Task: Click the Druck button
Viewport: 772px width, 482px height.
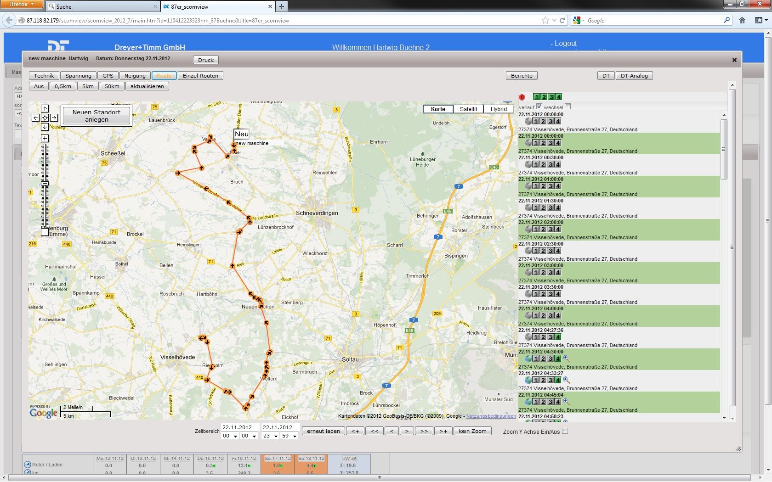Action: [206, 60]
